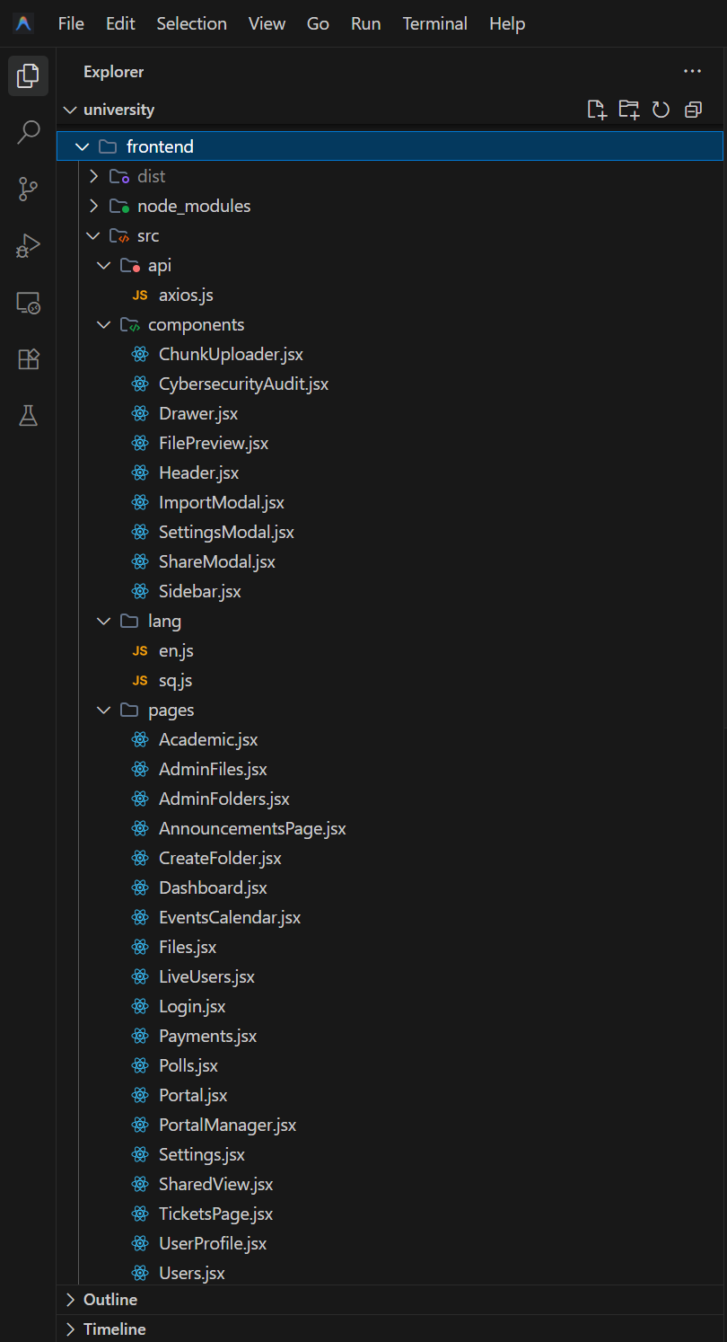The width and height of the screenshot is (727, 1342).
Task: Open the Extensions view
Action: pos(28,358)
